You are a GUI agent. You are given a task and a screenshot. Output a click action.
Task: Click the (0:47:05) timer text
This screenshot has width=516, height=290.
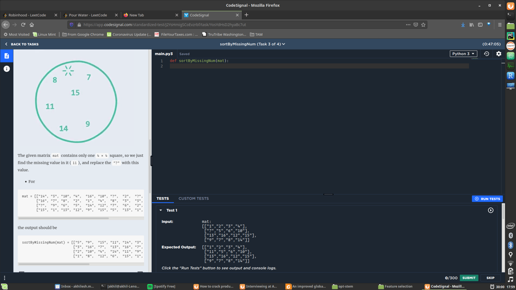click(x=491, y=44)
